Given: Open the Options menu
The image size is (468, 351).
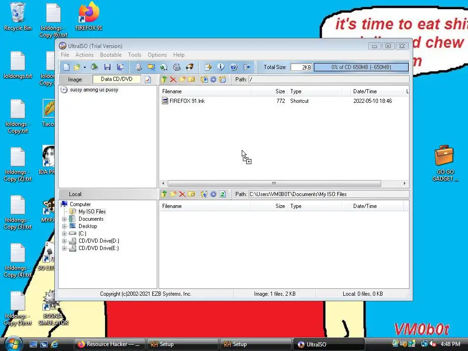Looking at the screenshot, I should pyautogui.click(x=157, y=55).
